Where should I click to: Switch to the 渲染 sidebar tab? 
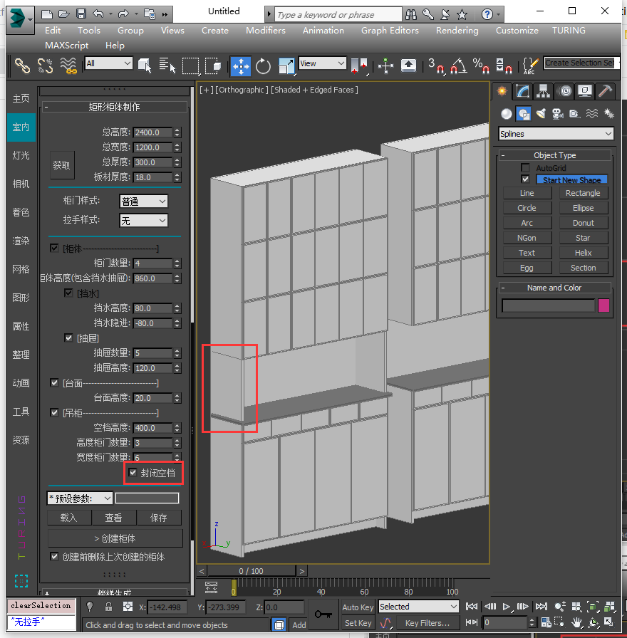(21, 241)
